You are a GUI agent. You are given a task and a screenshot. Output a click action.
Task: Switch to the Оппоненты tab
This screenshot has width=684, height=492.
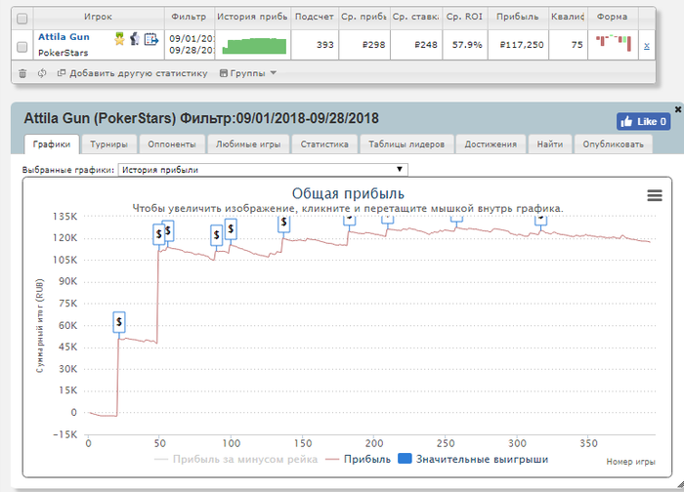(x=172, y=144)
